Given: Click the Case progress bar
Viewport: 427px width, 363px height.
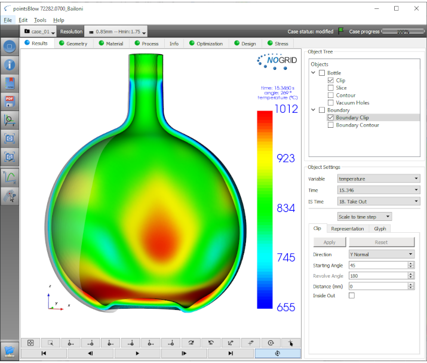Looking at the screenshot, I should tap(403, 32).
